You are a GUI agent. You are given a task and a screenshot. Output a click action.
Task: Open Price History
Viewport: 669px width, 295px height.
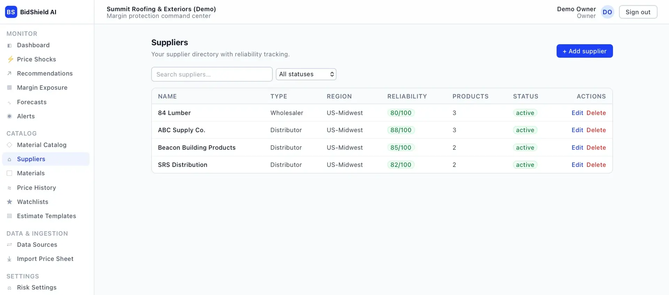pos(46,188)
